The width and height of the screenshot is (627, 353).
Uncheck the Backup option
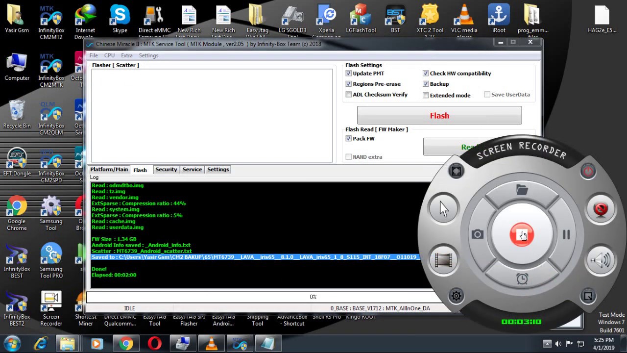(426, 84)
